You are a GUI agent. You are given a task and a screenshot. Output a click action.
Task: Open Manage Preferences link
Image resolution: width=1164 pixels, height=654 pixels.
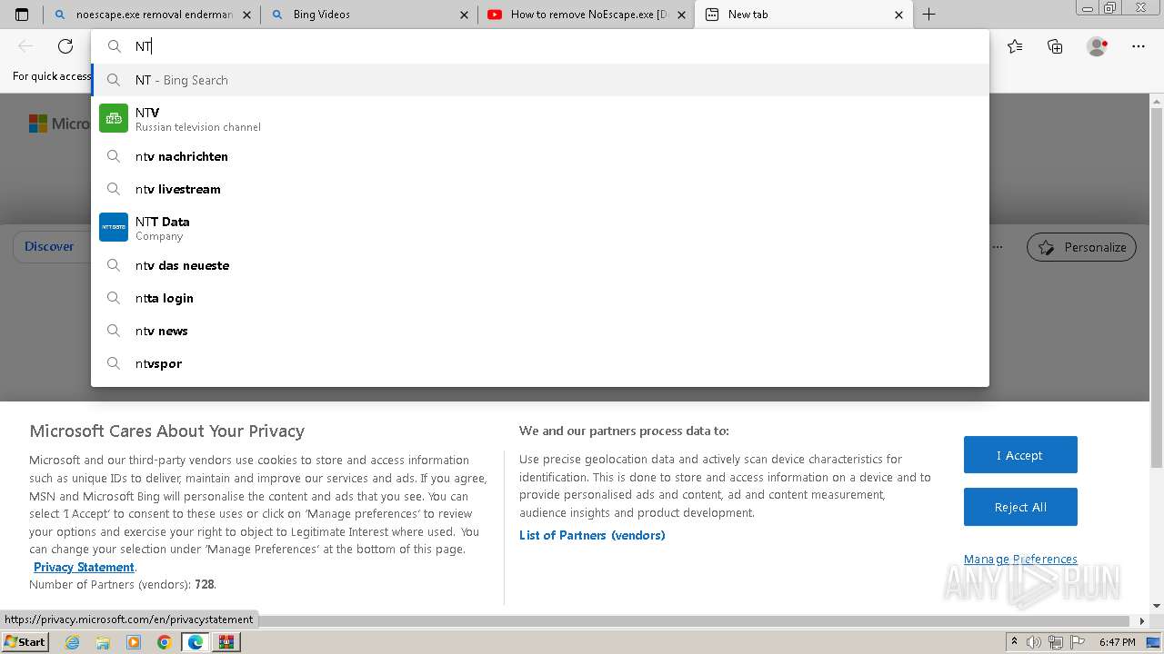pyautogui.click(x=1020, y=560)
